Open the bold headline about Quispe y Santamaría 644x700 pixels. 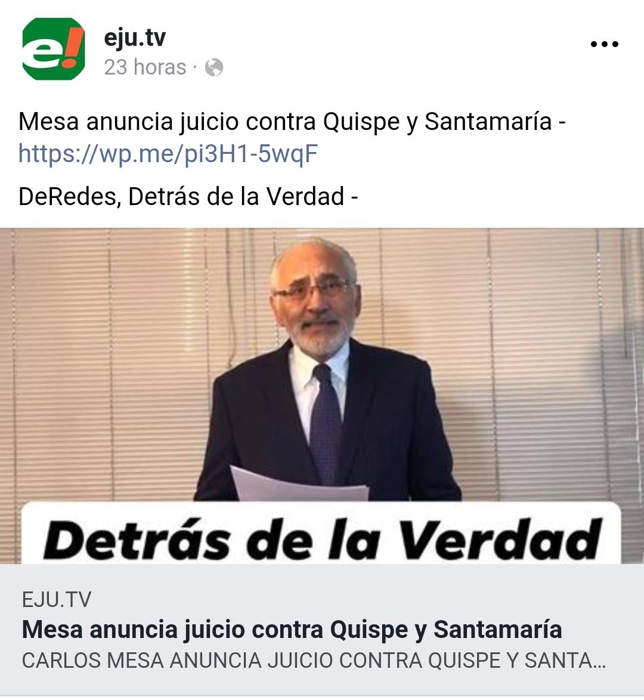(292, 630)
